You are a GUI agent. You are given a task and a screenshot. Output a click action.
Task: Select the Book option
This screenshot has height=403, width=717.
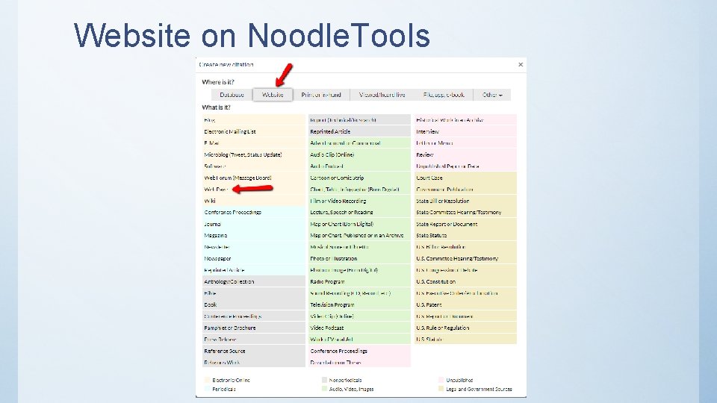coord(254,304)
